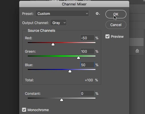Viewport: 145px width, 114px height.
Task: Click the Channel Mixer title bar
Action: pyautogui.click(x=74, y=4)
